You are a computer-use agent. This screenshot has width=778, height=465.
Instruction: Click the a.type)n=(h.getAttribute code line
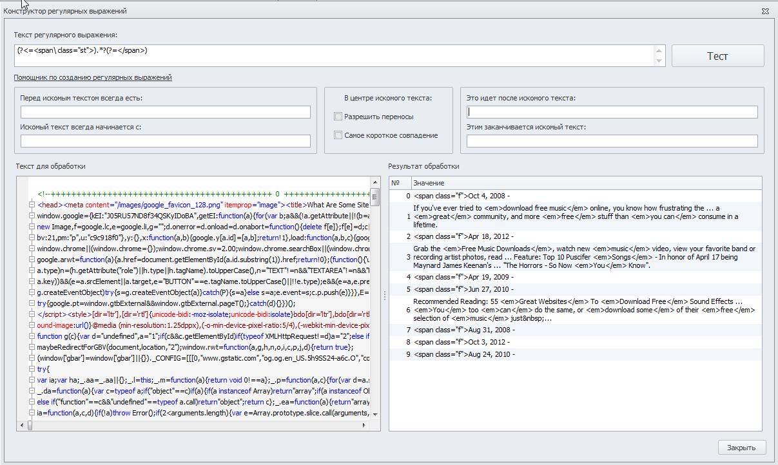coord(203,270)
